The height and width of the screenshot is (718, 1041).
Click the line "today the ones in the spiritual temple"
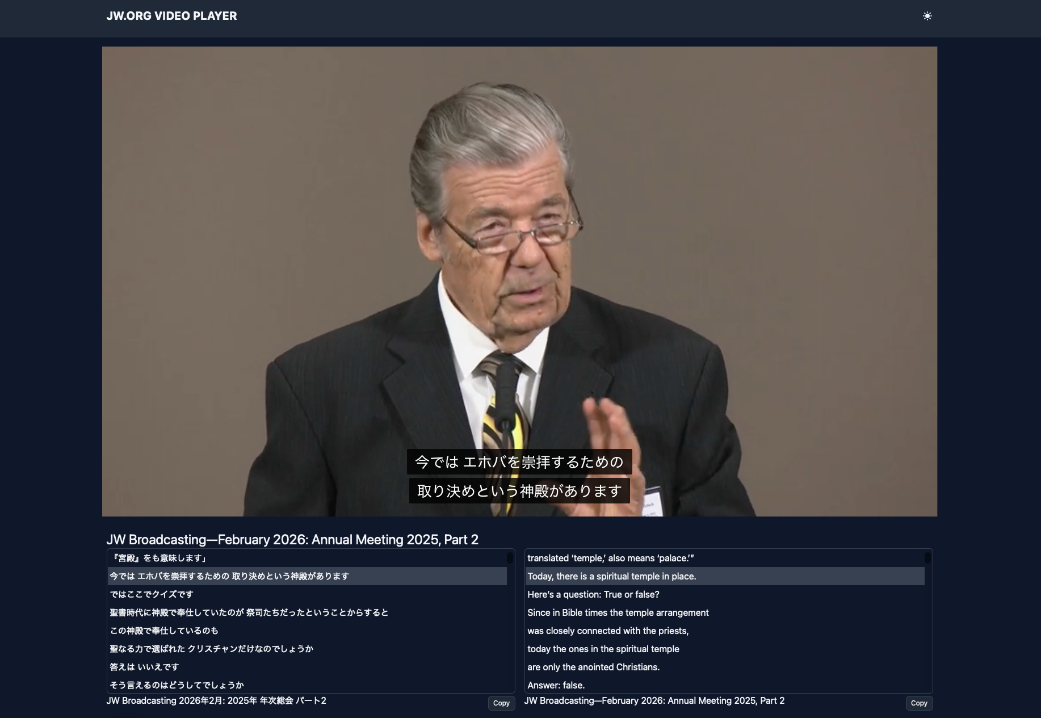pos(603,649)
